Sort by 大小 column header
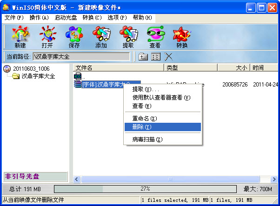Screen dimensions: 280x206 coord(234,67)
